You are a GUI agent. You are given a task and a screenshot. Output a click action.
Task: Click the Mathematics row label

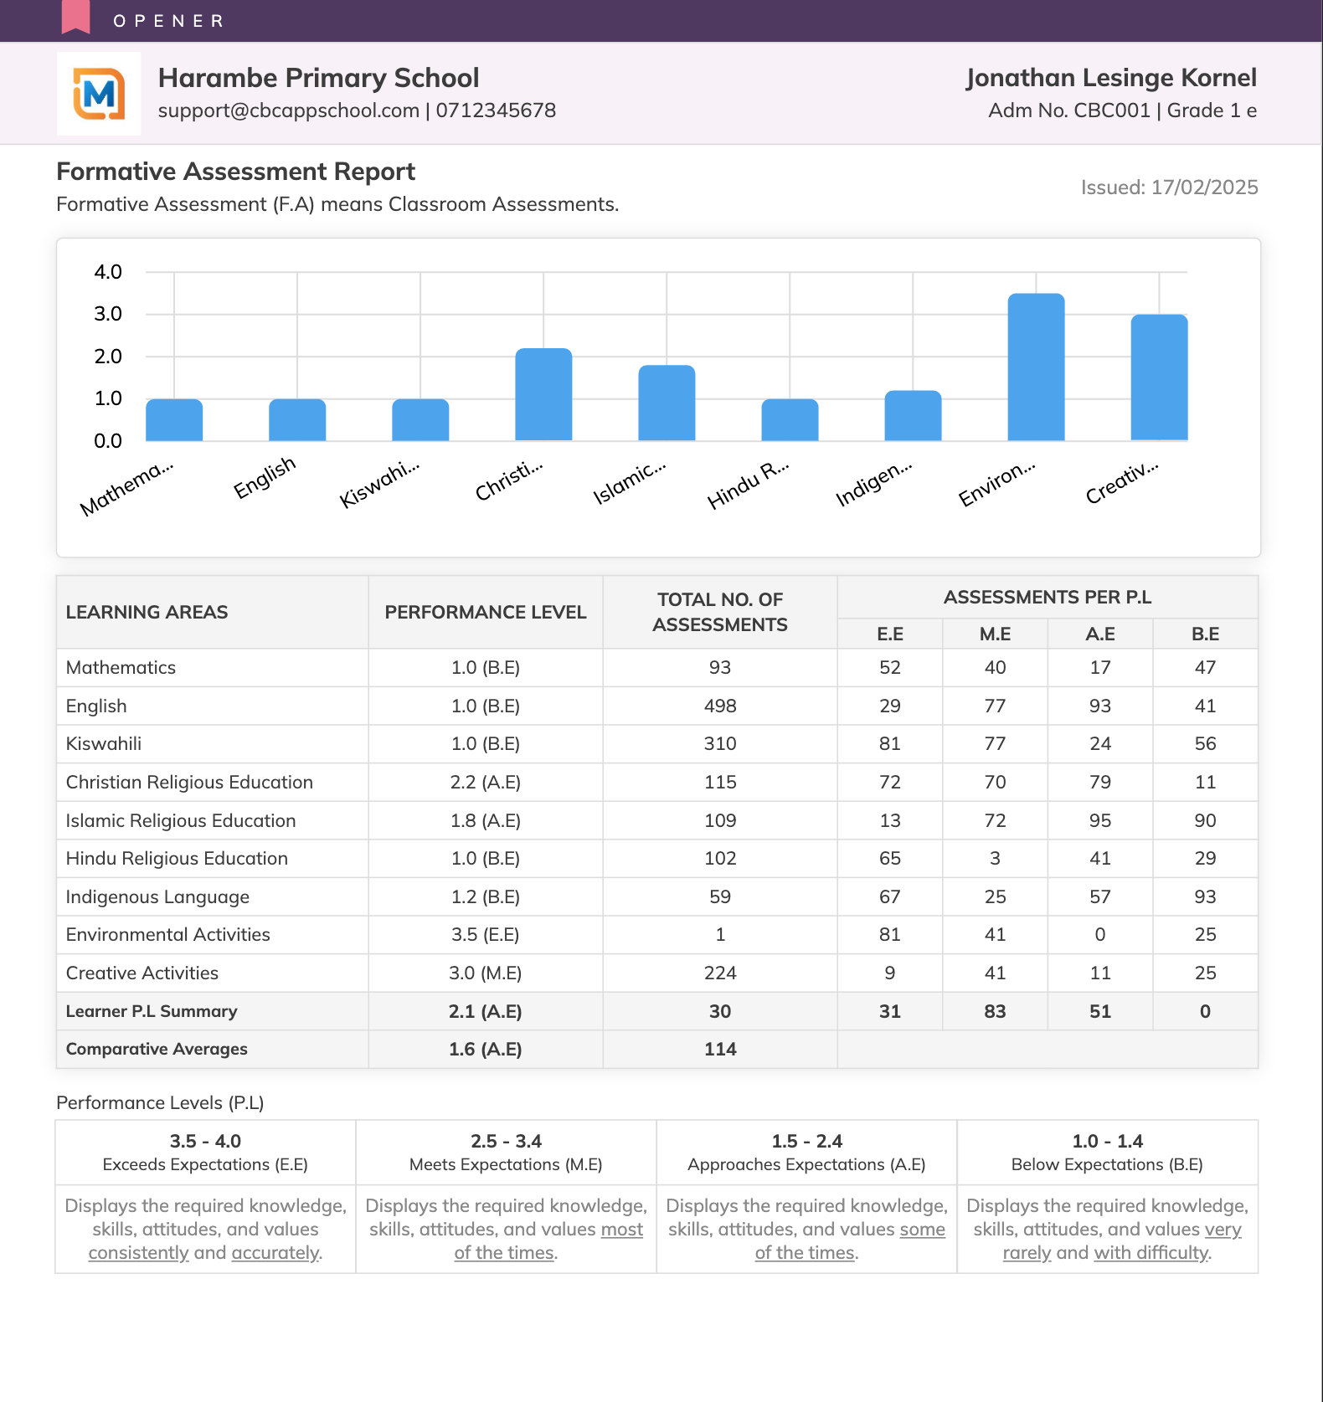121,667
